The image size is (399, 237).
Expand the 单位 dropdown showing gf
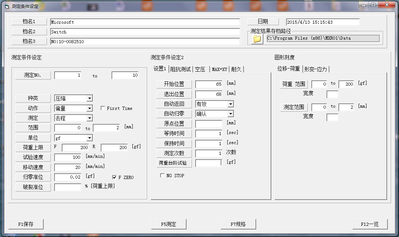pyautogui.click(x=89, y=138)
